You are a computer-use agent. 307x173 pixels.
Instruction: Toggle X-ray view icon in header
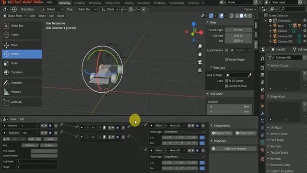tap(231, 16)
